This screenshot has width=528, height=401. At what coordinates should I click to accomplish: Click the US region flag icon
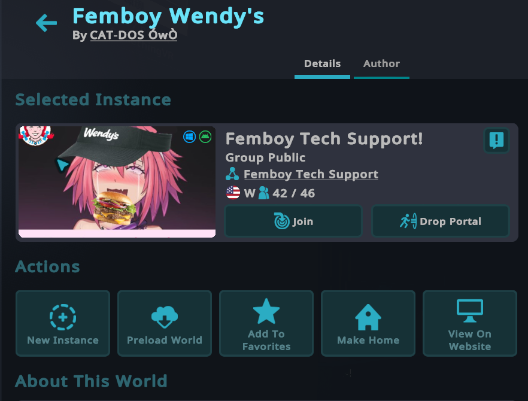(233, 193)
